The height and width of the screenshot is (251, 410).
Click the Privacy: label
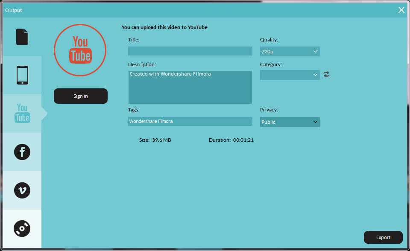coord(269,110)
